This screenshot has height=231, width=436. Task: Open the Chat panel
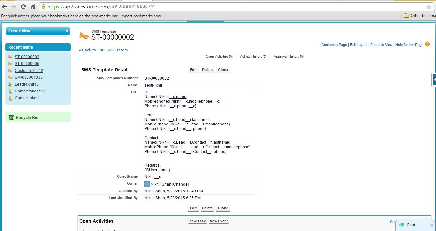click(416, 225)
